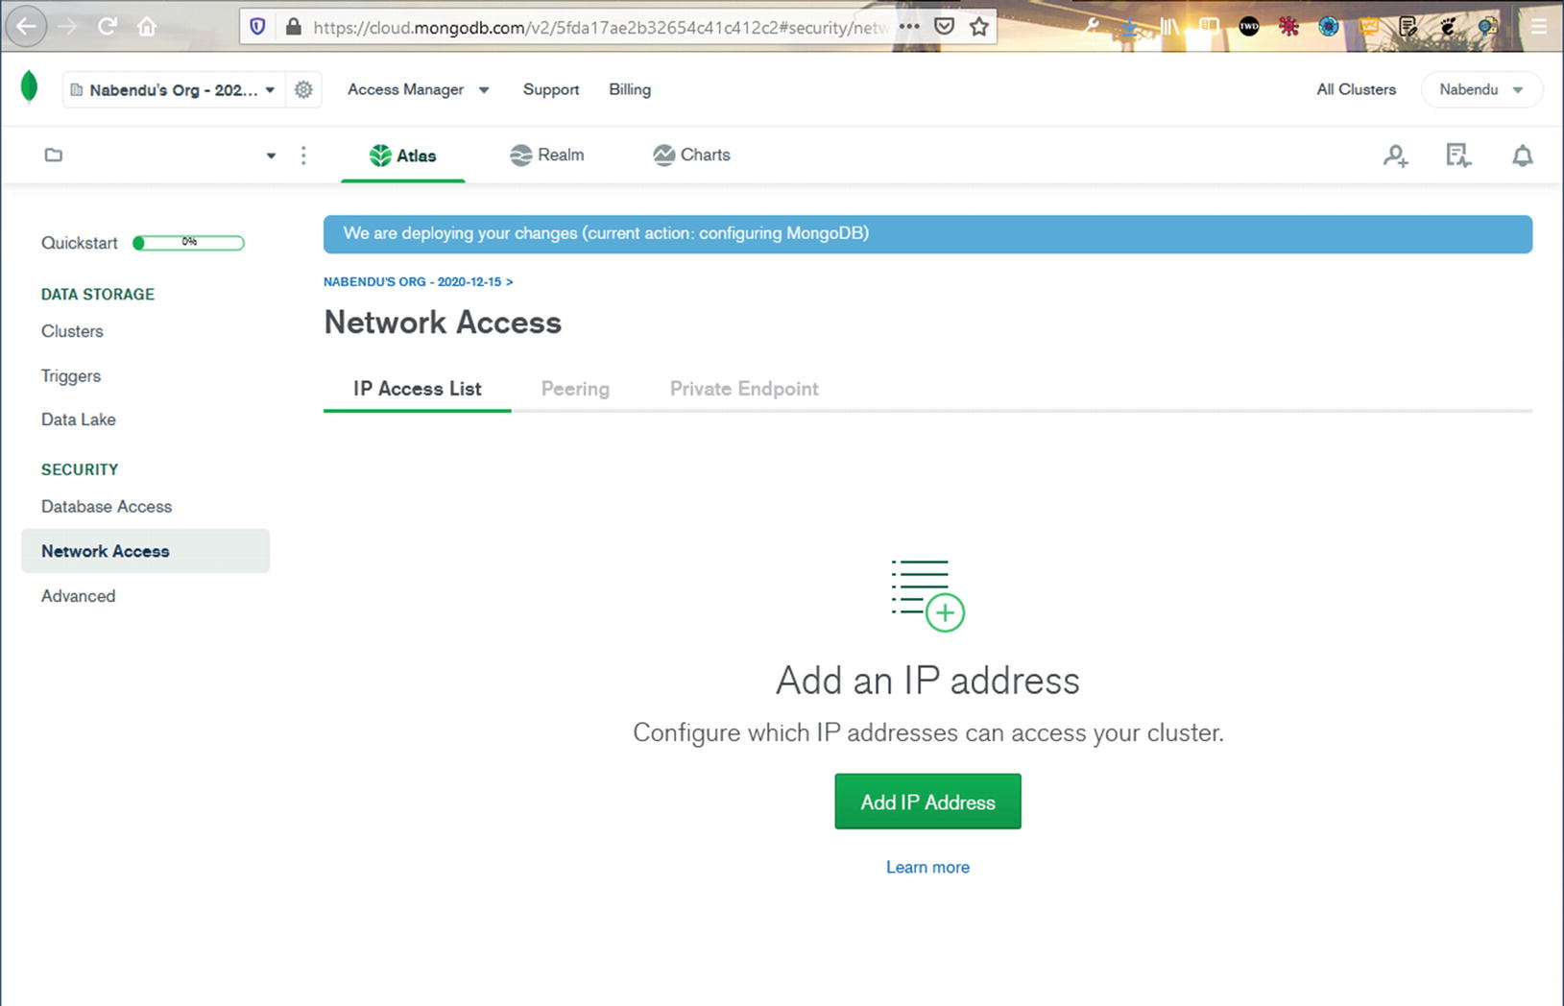Viewport: 1564px width, 1006px height.
Task: Expand the Nabendu user menu
Action: tap(1480, 89)
